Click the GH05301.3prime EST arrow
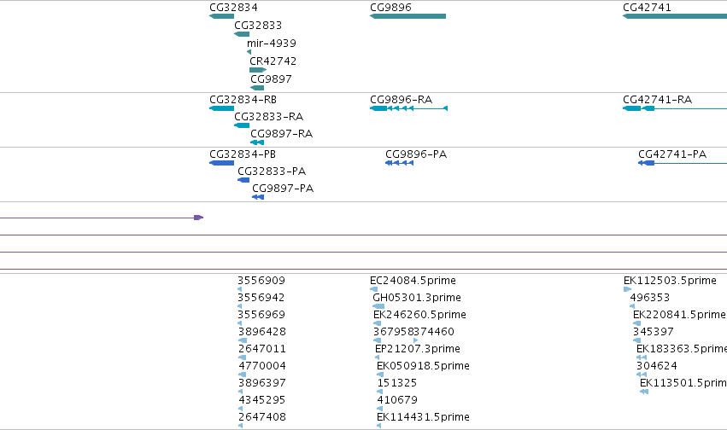The image size is (727, 430). [x=378, y=306]
